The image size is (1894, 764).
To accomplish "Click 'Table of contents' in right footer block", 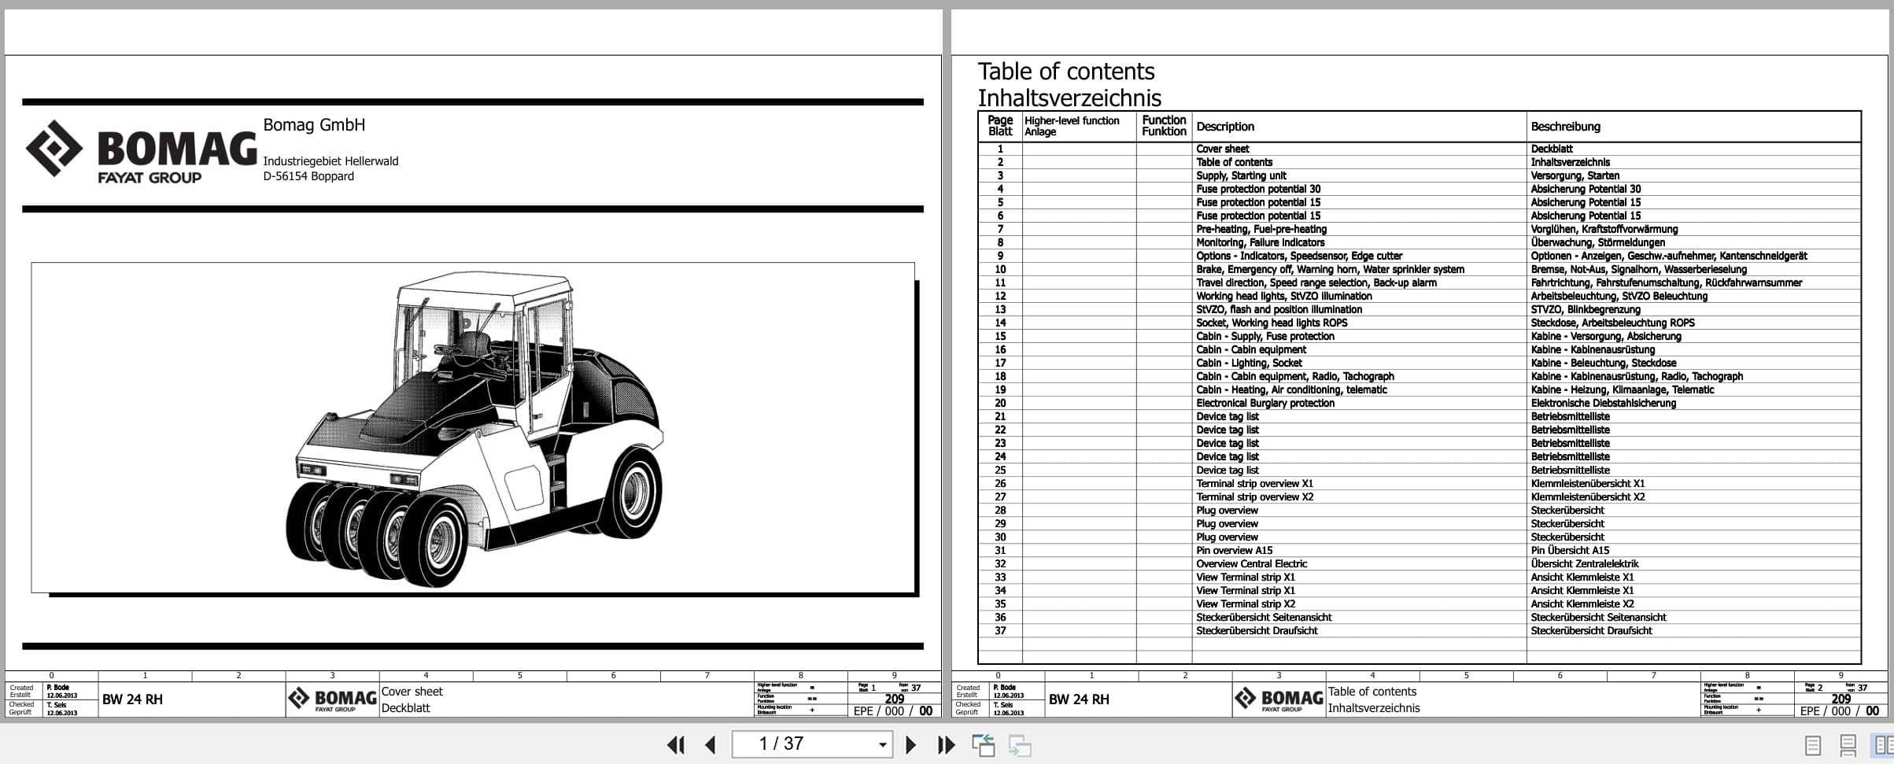I will pos(1372,692).
